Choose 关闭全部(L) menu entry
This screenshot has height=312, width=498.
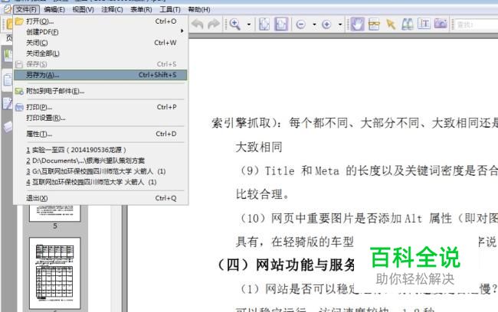tap(100, 54)
